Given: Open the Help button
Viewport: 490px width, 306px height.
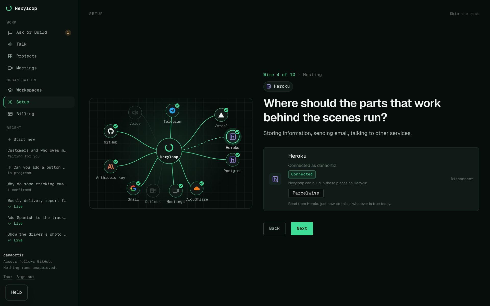Looking at the screenshot, I should (x=17, y=292).
